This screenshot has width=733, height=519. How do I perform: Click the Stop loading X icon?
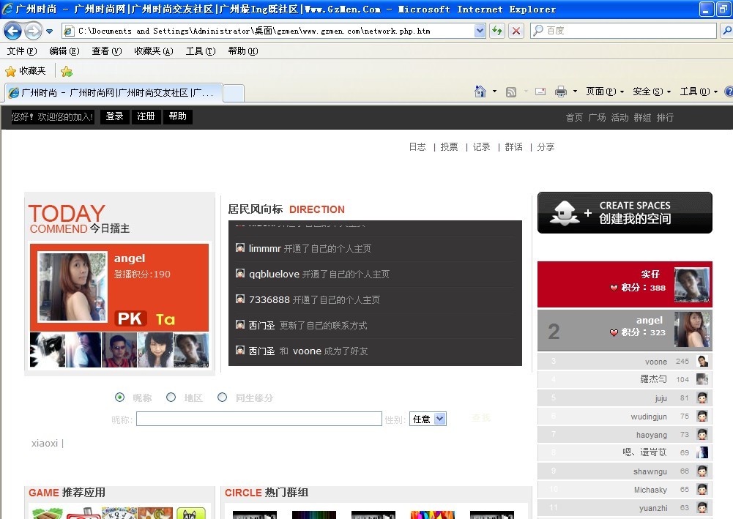pyautogui.click(x=516, y=31)
